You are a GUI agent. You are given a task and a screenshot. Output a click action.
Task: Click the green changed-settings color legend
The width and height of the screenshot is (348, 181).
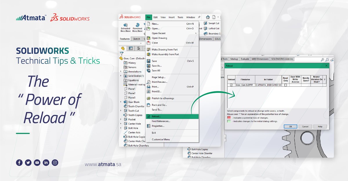coord(229,121)
